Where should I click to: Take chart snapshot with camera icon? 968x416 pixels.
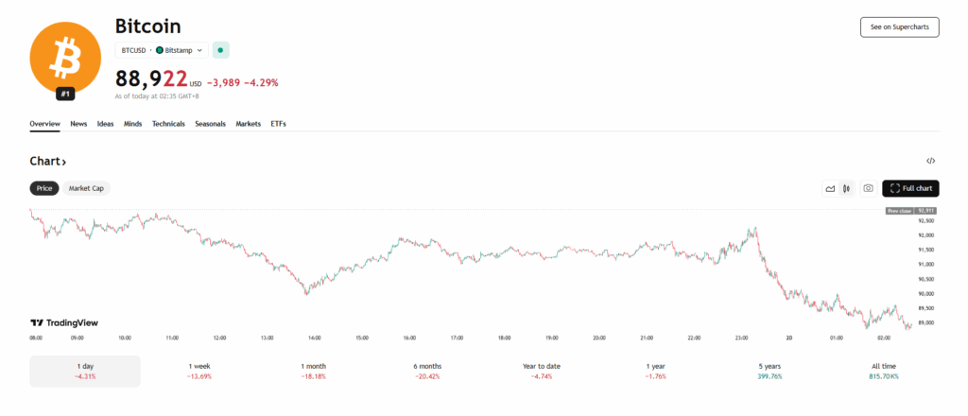tap(868, 188)
